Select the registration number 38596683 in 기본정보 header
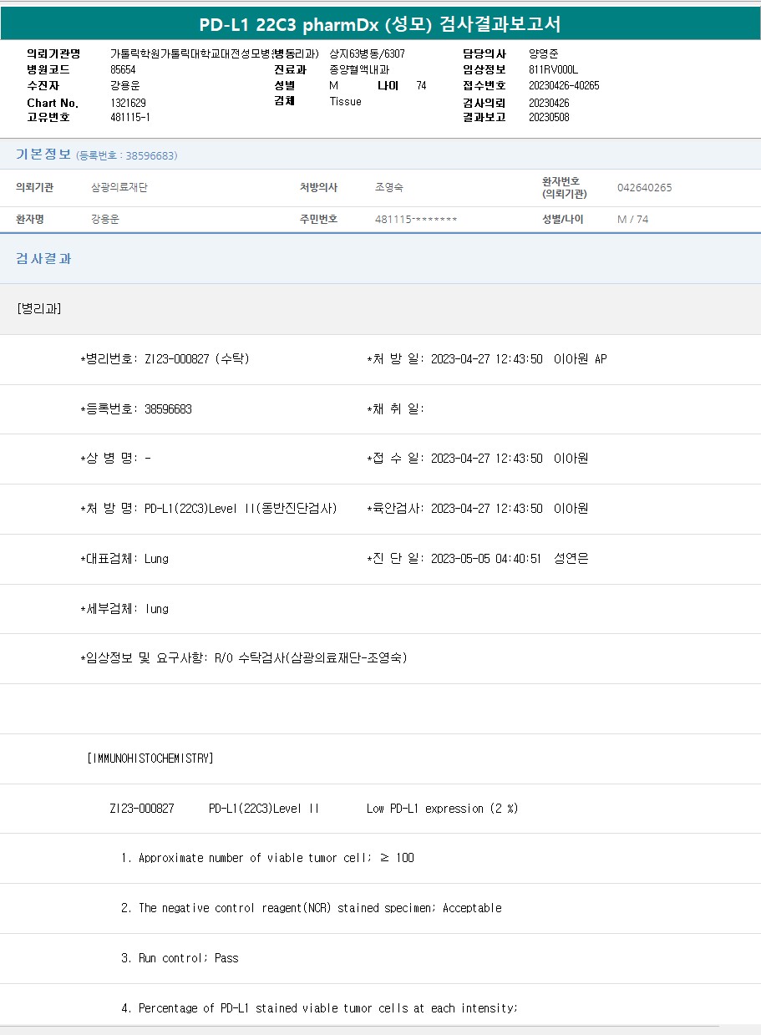The width and height of the screenshot is (761, 1035). 150,155
